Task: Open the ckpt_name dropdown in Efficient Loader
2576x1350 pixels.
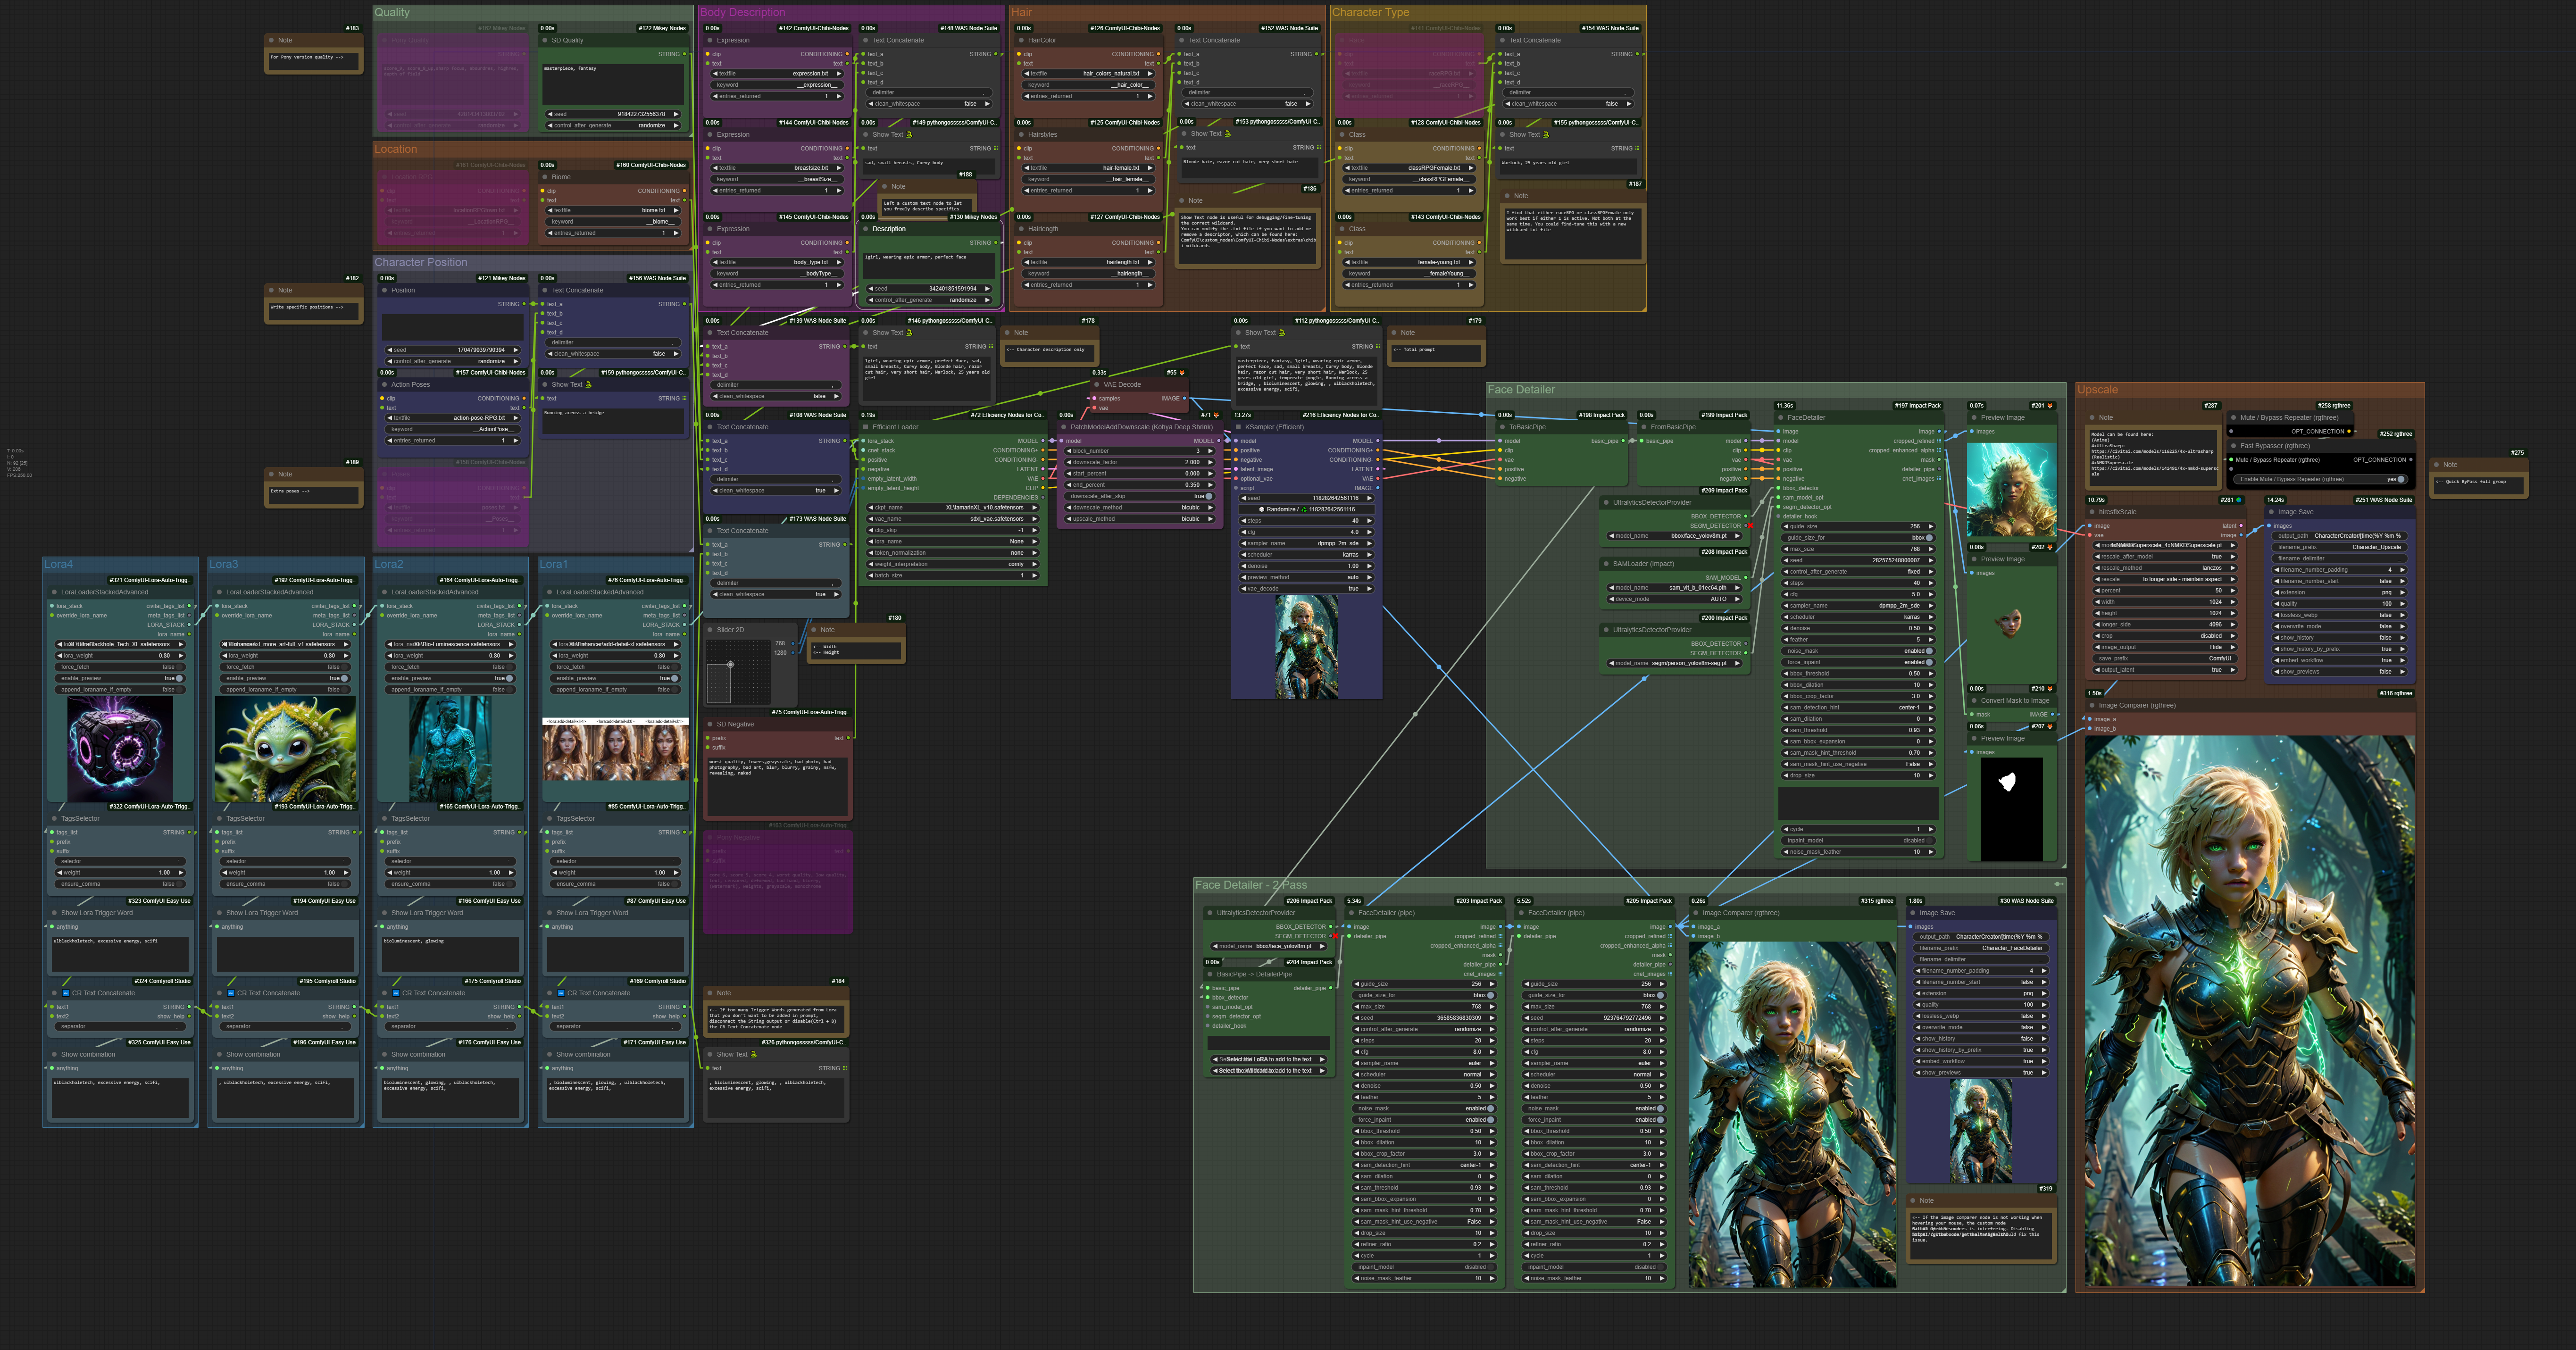Action: [x=952, y=508]
